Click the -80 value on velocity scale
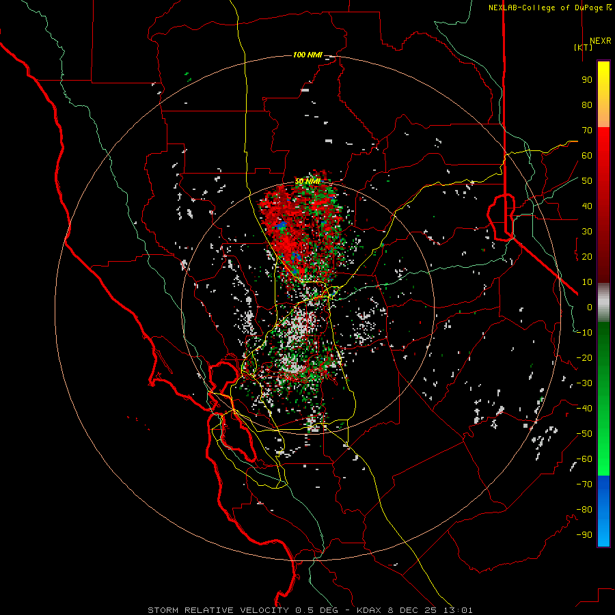Screen dimensions: 615x615 point(584,510)
